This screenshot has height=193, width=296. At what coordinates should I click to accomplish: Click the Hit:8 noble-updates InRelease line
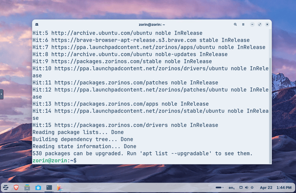(130, 54)
